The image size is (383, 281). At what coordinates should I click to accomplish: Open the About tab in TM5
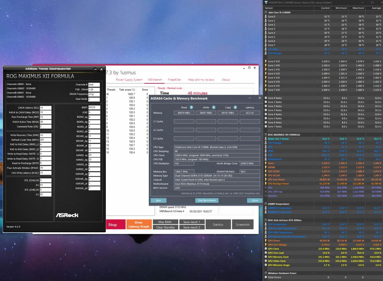click(226, 80)
